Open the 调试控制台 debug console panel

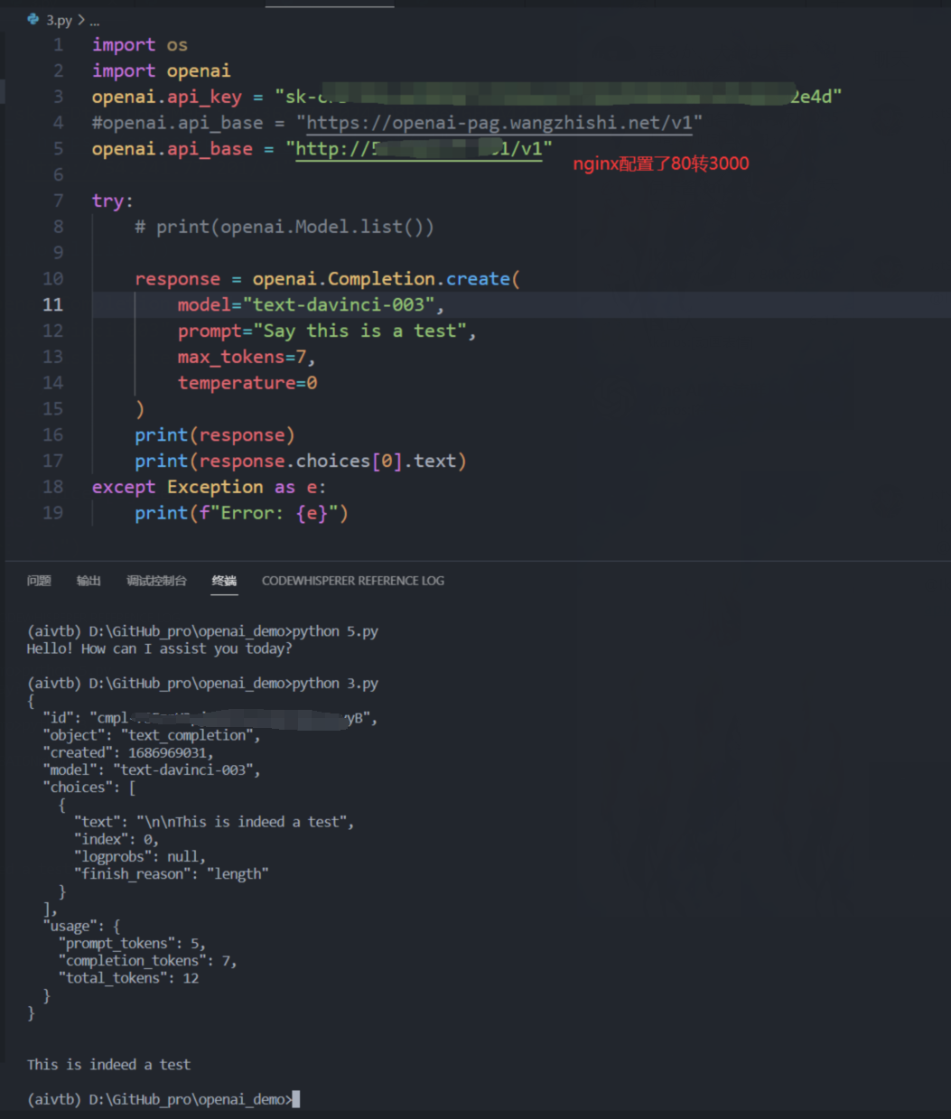point(155,581)
